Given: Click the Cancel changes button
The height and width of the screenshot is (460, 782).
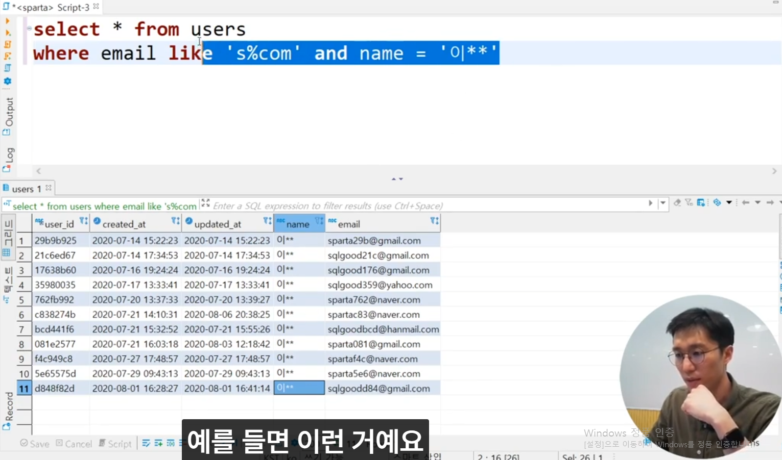Looking at the screenshot, I should click(x=74, y=444).
